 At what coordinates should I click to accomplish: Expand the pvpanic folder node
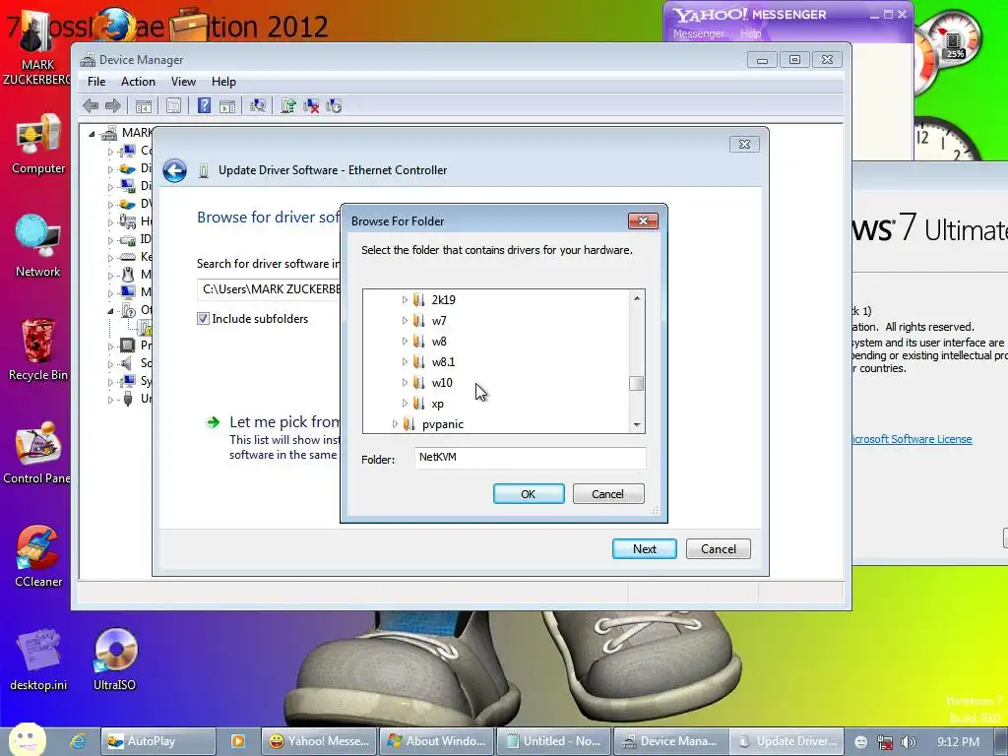395,424
